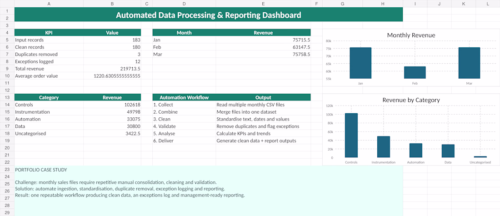Click Calculate KPIs and trends cell
The width and height of the screenshot is (500, 216).
click(263, 133)
